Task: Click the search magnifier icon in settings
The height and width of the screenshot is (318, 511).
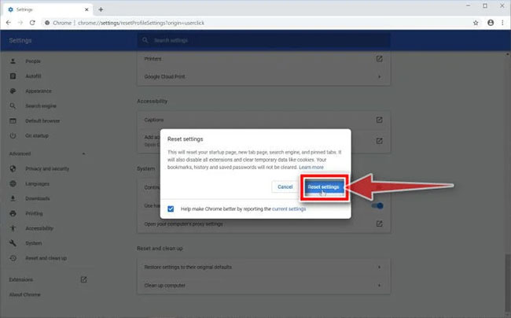Action: (x=145, y=40)
